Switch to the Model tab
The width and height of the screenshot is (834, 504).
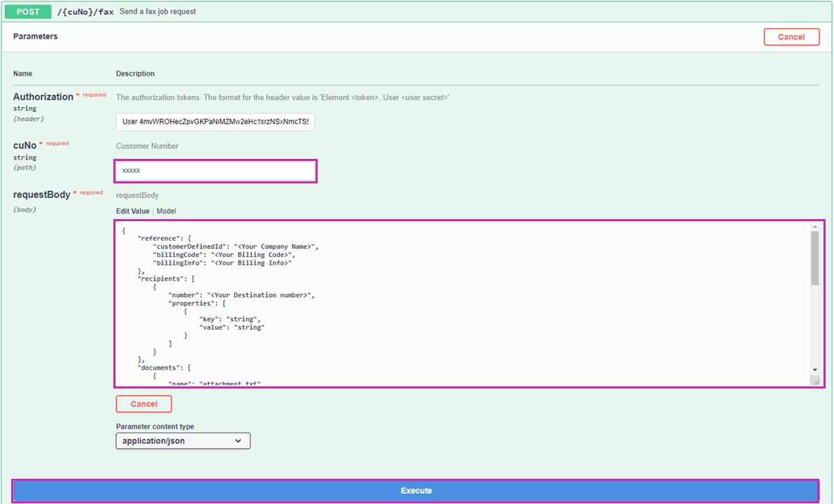pos(167,211)
